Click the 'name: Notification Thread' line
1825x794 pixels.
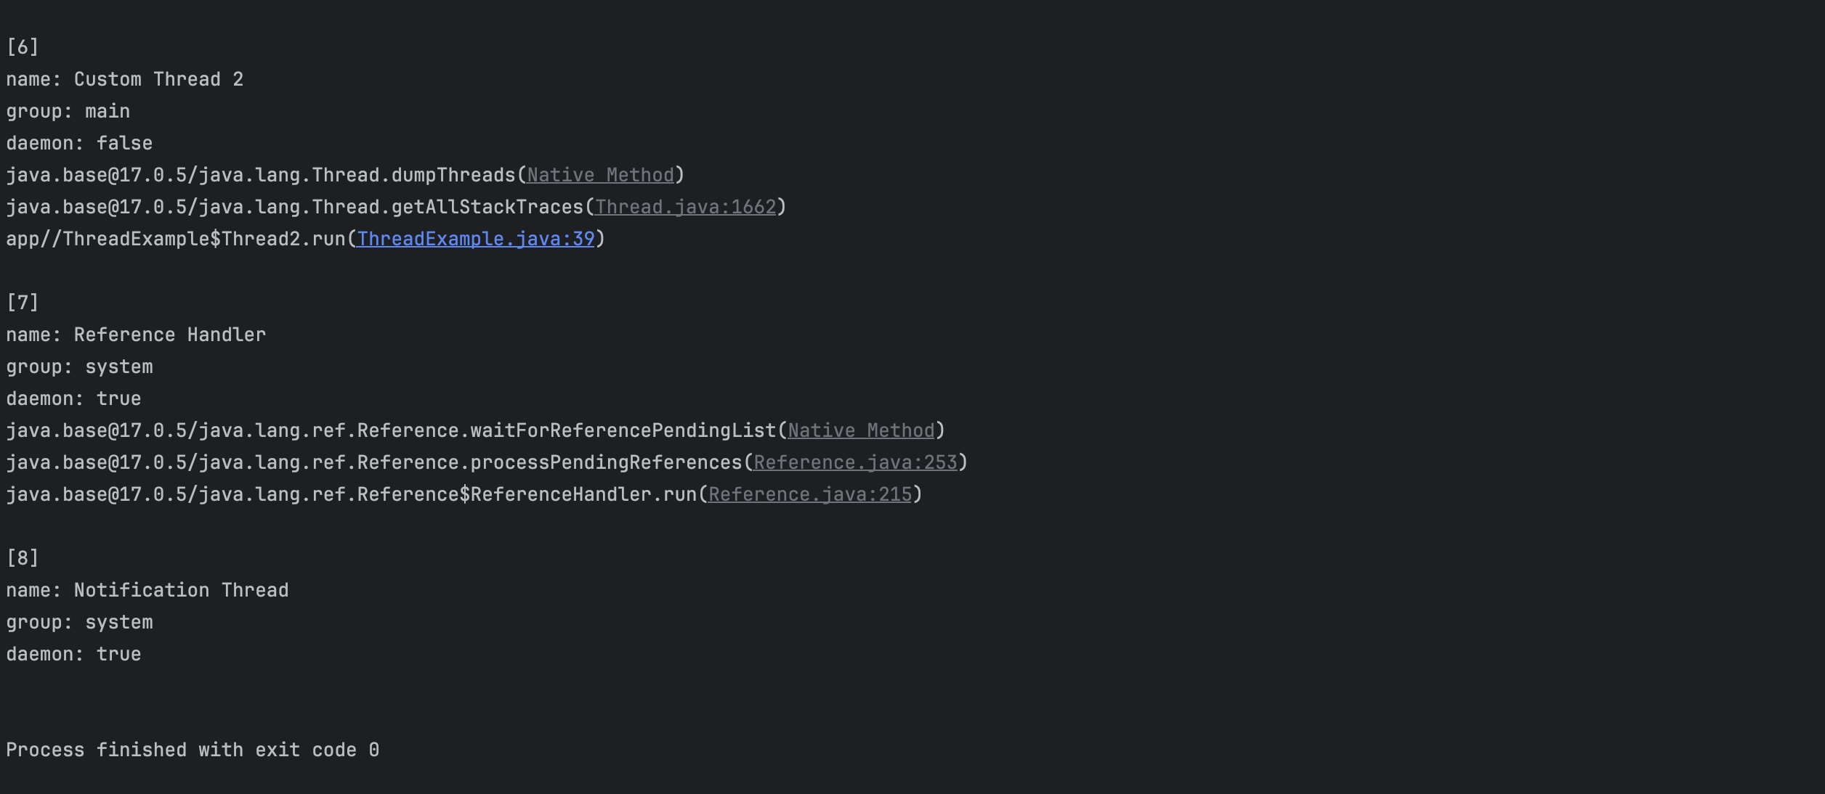point(147,590)
